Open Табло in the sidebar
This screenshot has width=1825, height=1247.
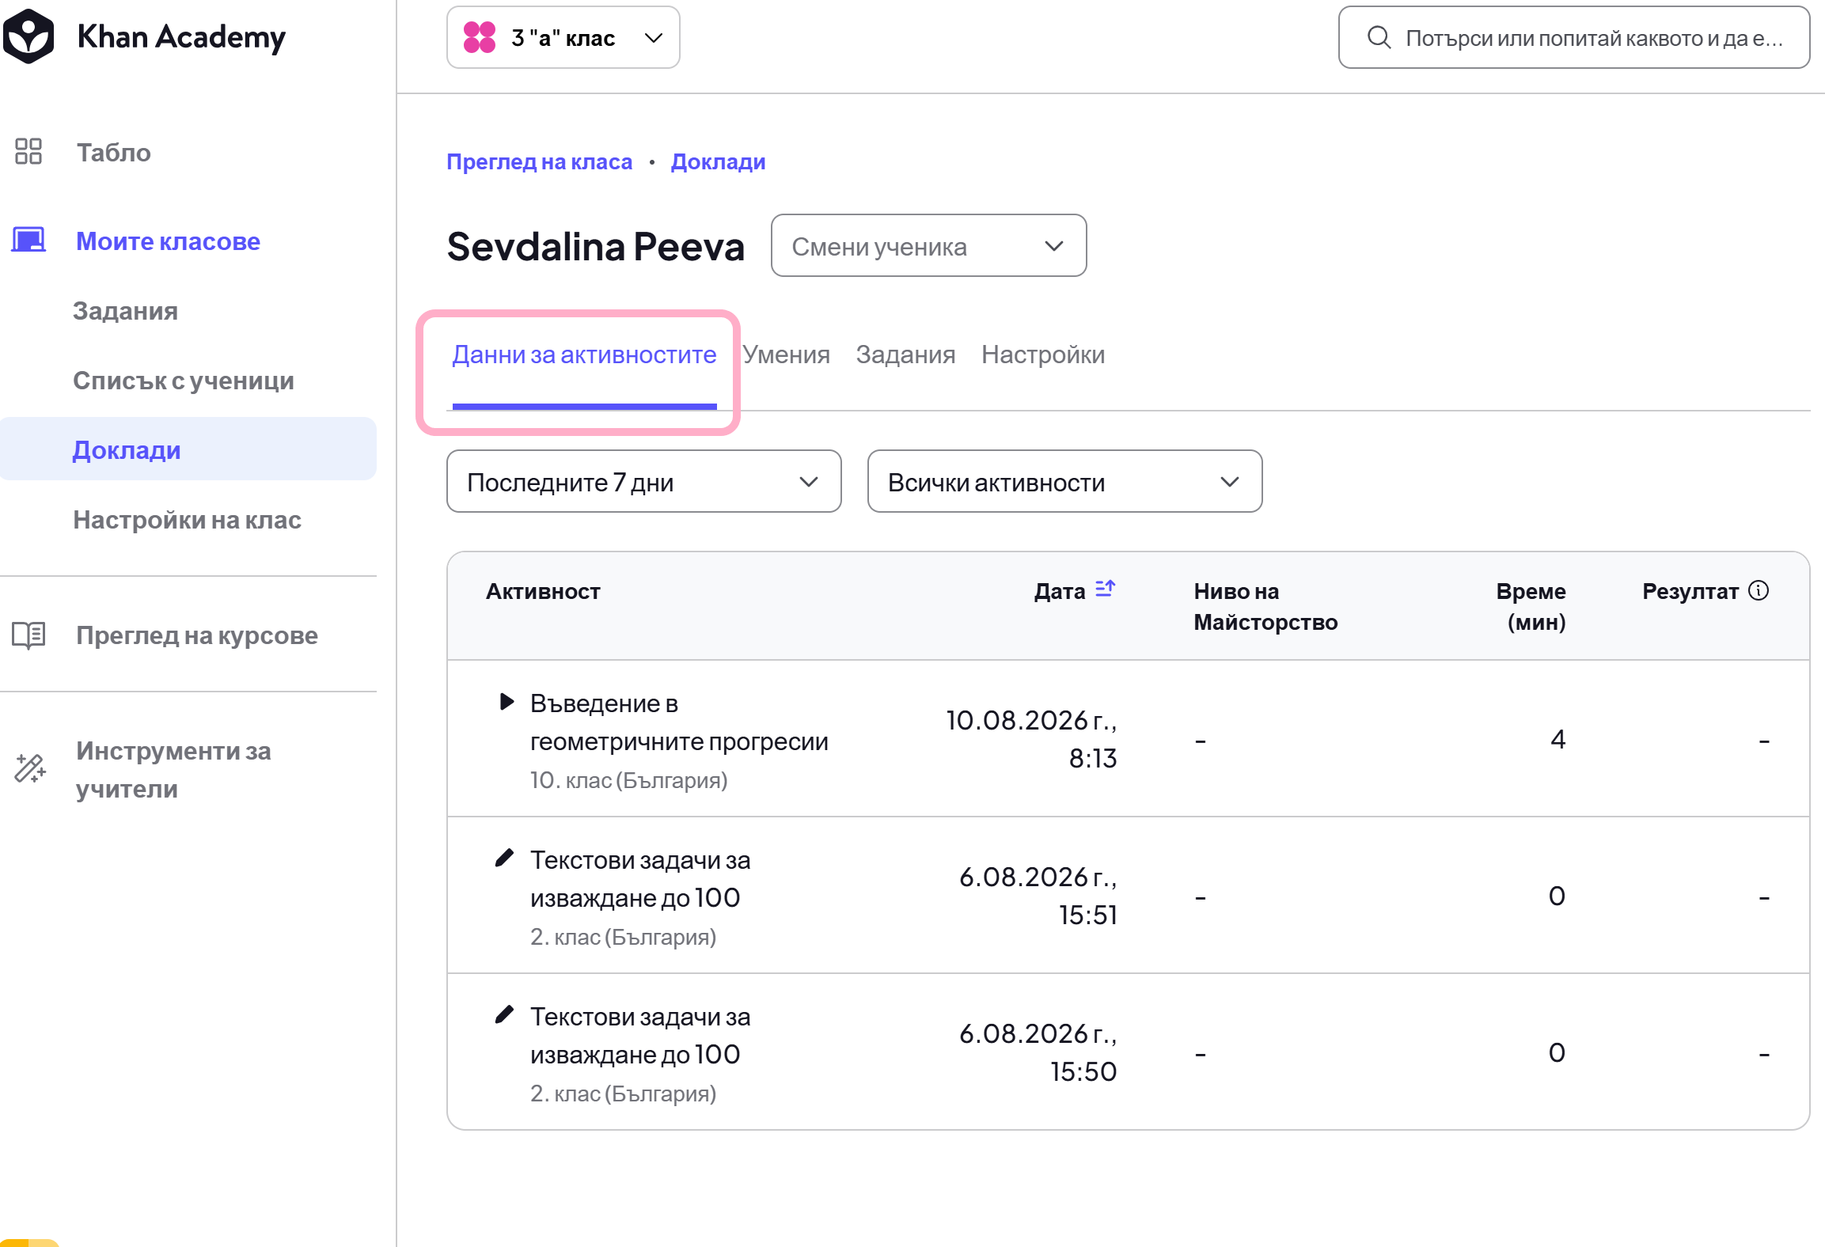[113, 152]
